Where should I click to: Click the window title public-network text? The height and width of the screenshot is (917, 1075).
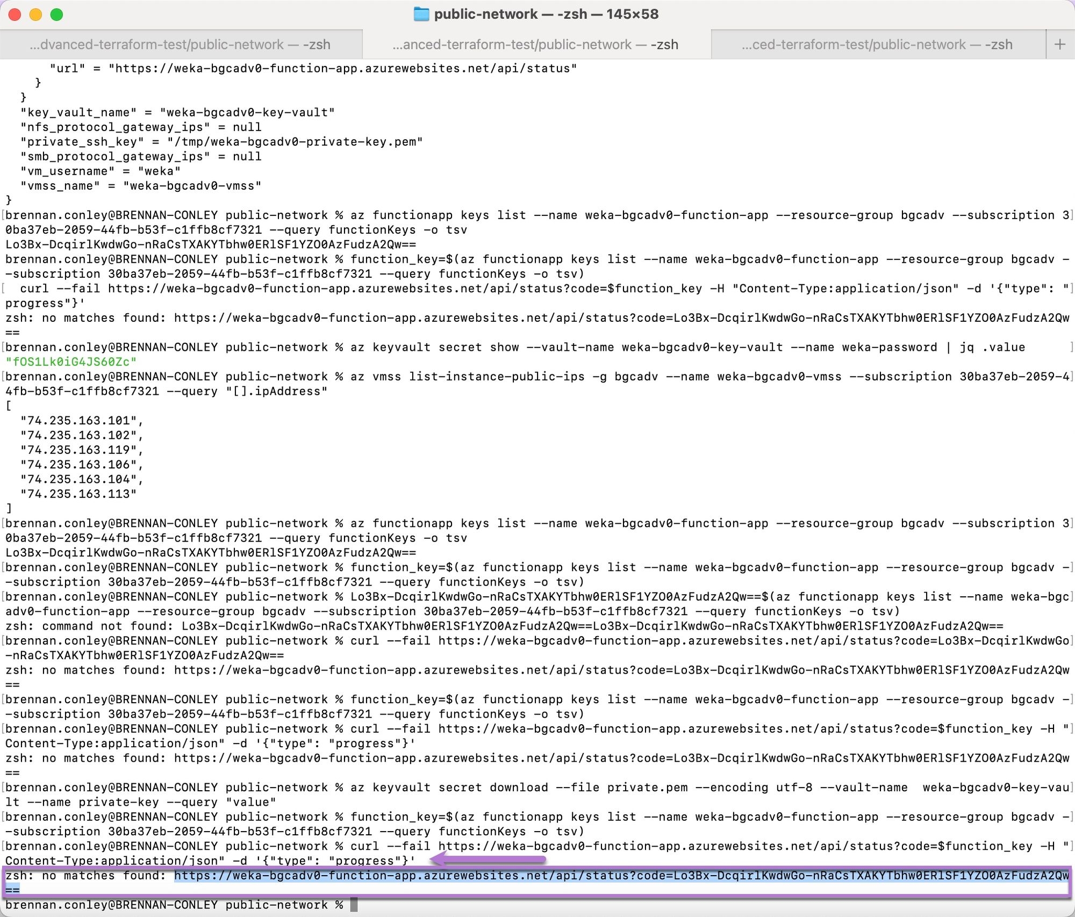pos(485,14)
